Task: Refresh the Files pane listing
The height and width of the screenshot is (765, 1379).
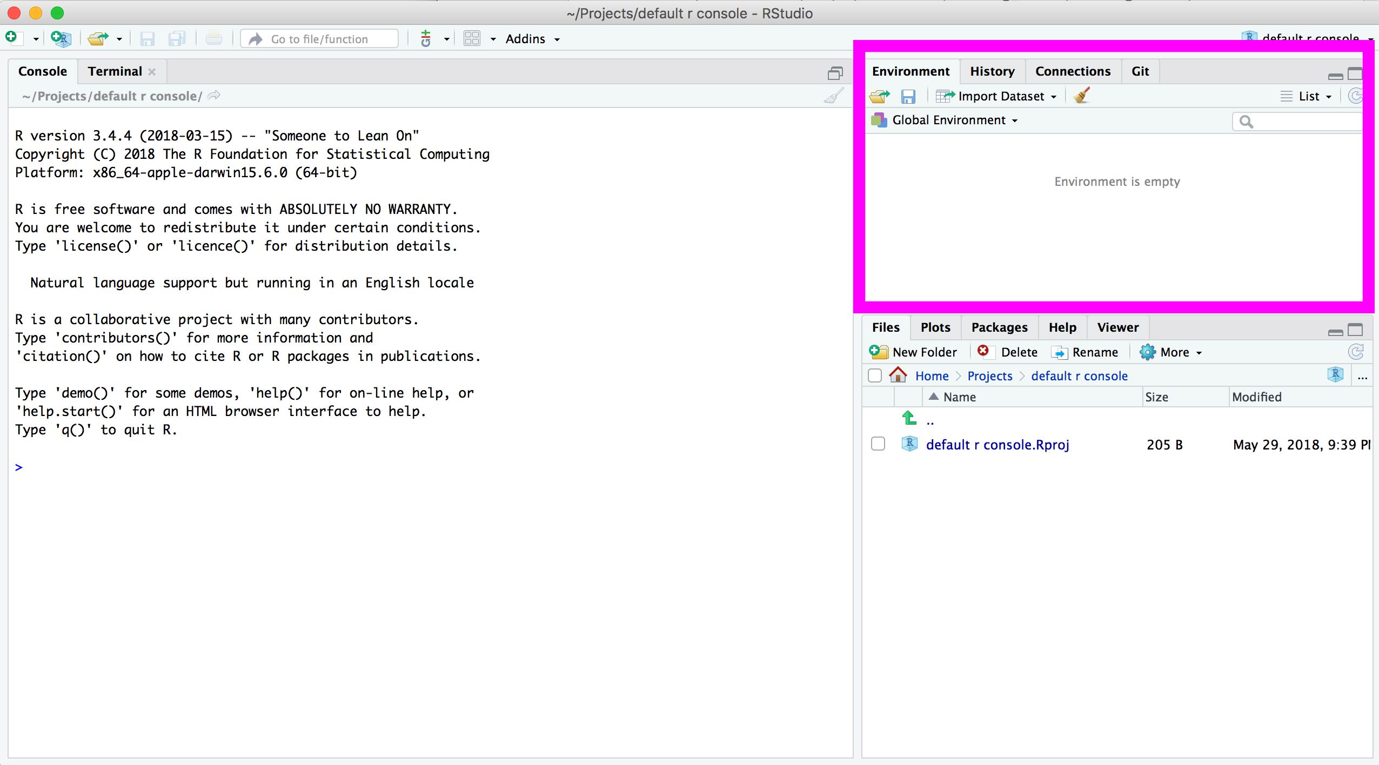Action: pyautogui.click(x=1356, y=352)
